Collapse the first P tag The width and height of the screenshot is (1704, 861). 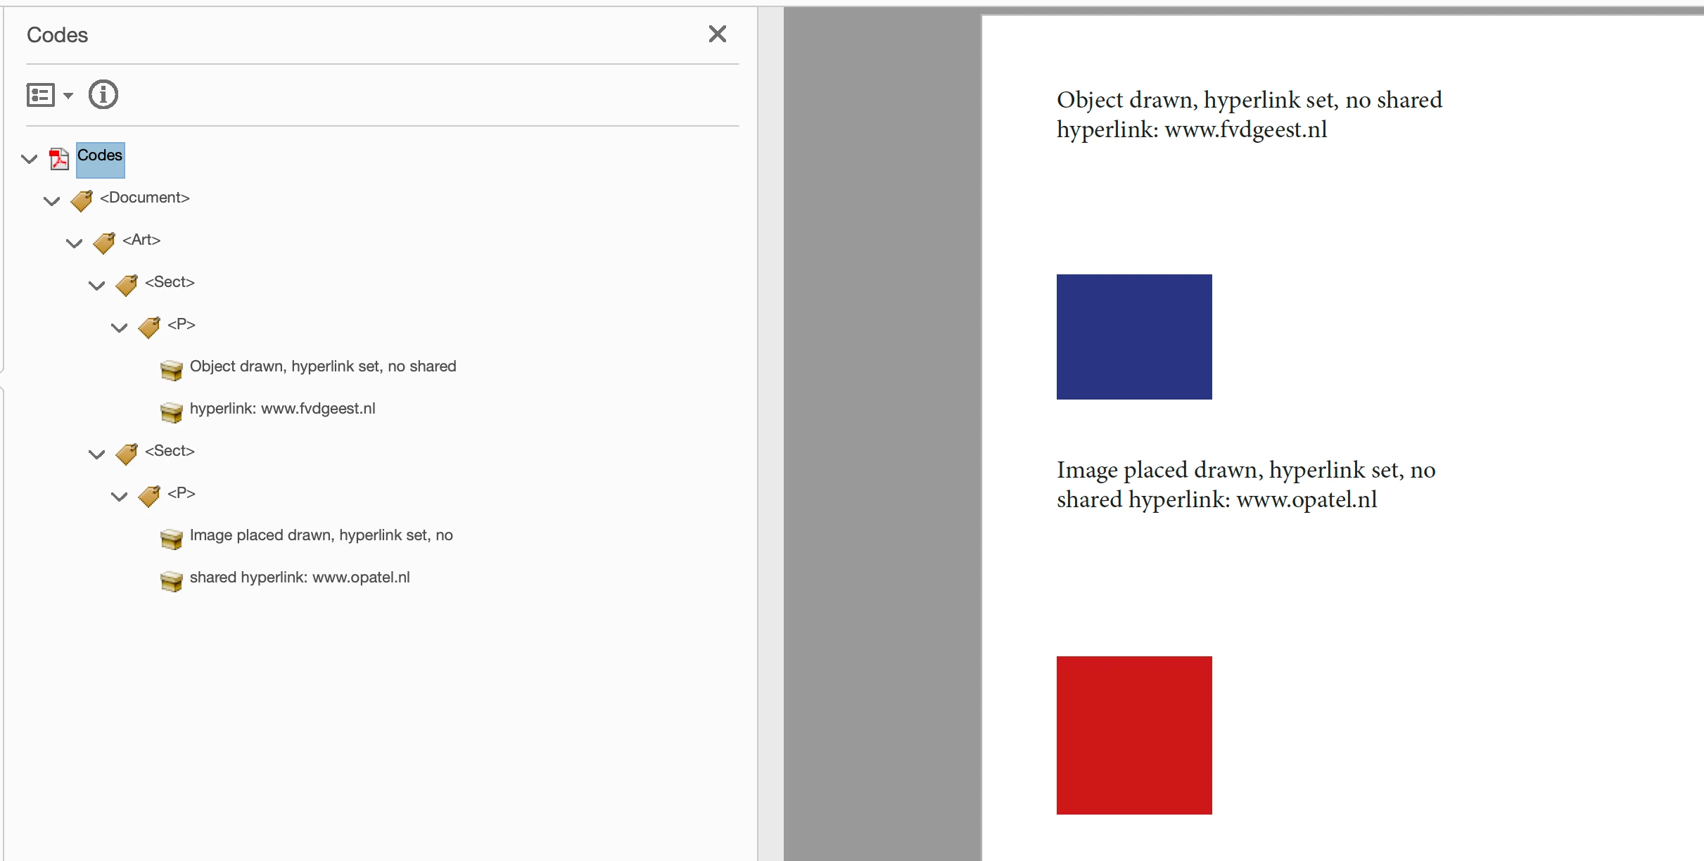[120, 328]
